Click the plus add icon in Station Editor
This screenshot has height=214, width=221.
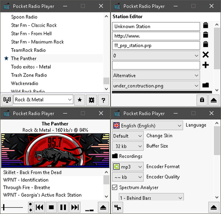tap(206, 65)
